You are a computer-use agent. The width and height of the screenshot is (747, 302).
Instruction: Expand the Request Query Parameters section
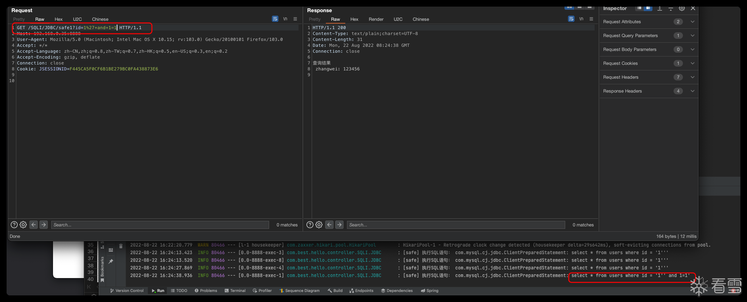pyautogui.click(x=692, y=36)
